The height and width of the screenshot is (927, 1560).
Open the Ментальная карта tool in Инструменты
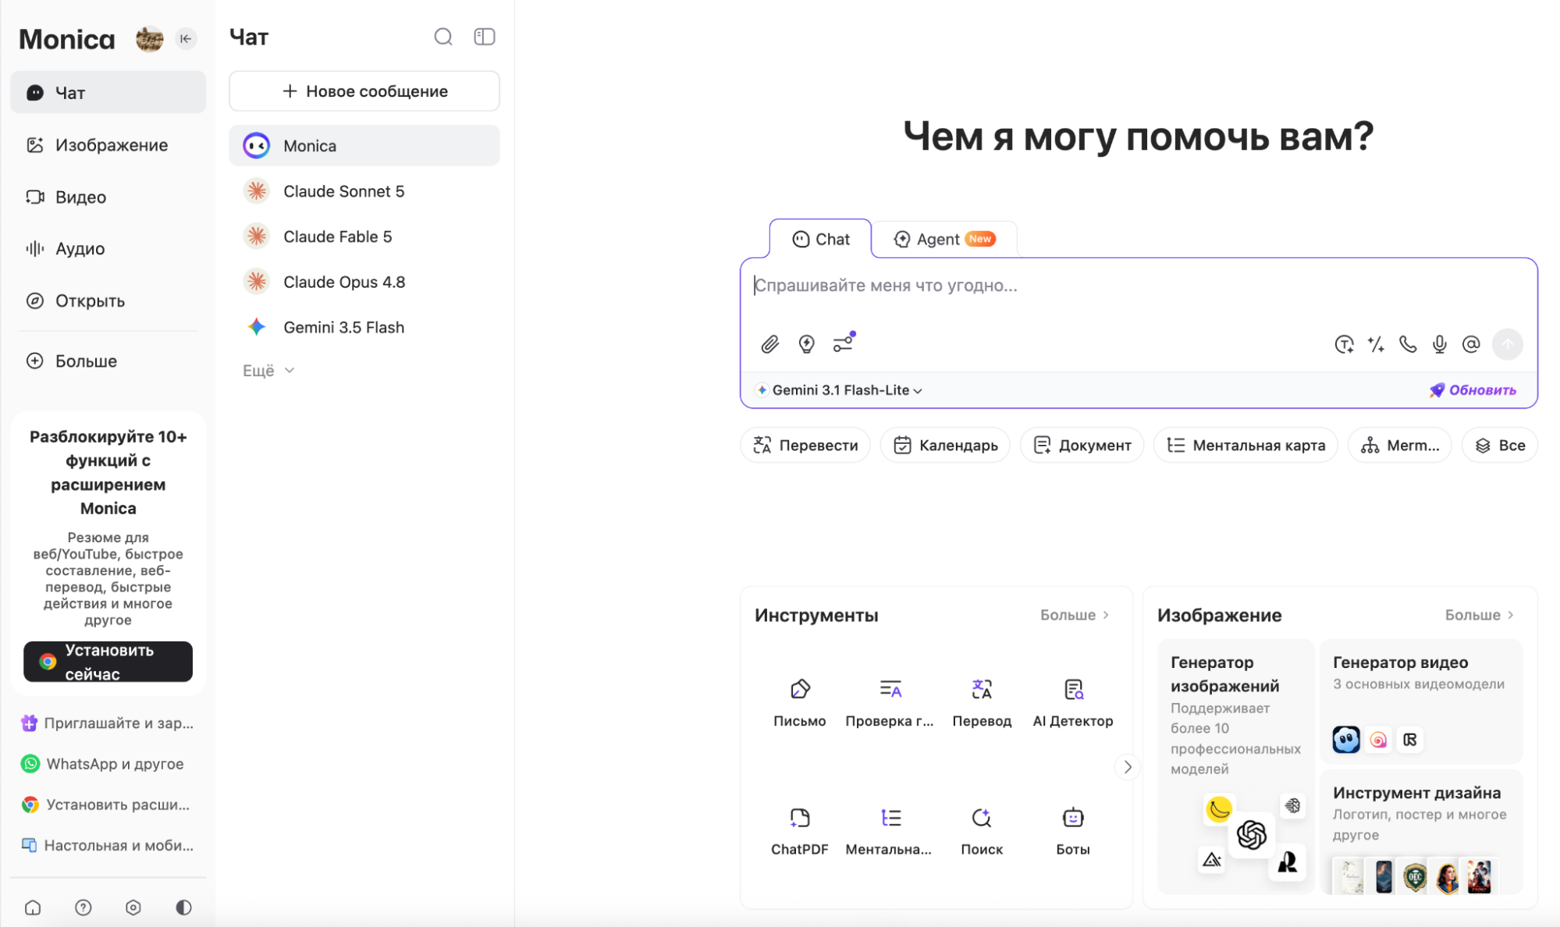tap(890, 831)
